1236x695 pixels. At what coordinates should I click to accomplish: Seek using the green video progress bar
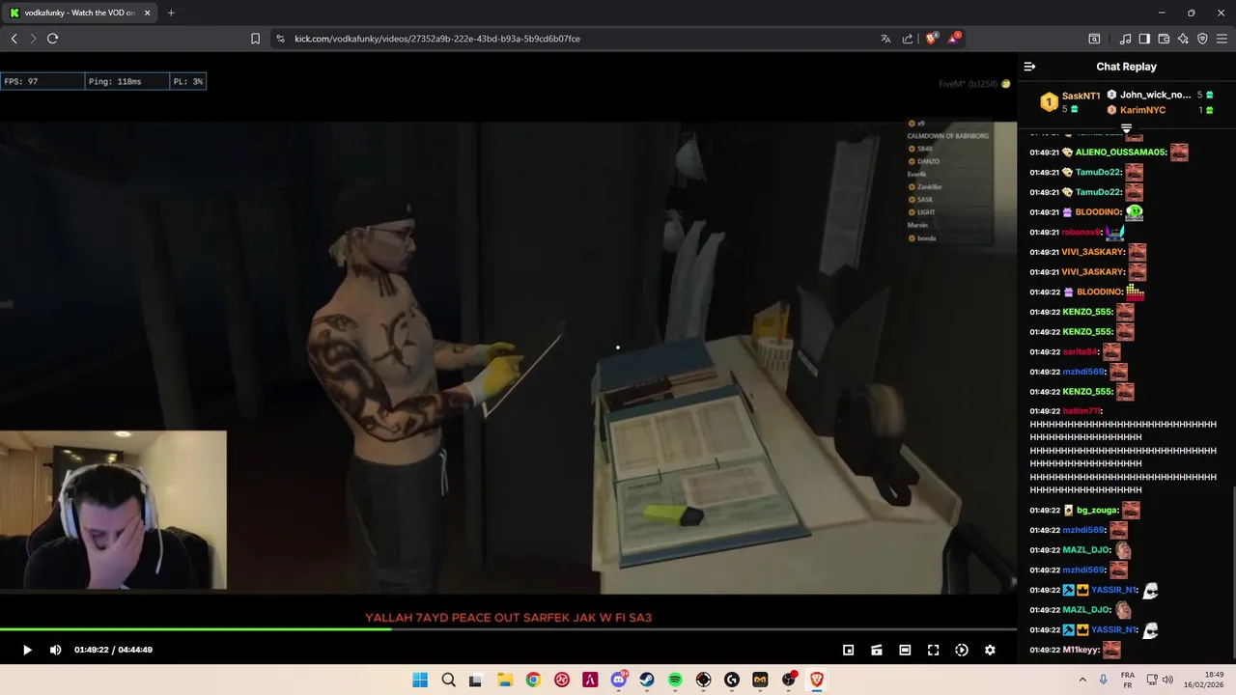(x=508, y=629)
